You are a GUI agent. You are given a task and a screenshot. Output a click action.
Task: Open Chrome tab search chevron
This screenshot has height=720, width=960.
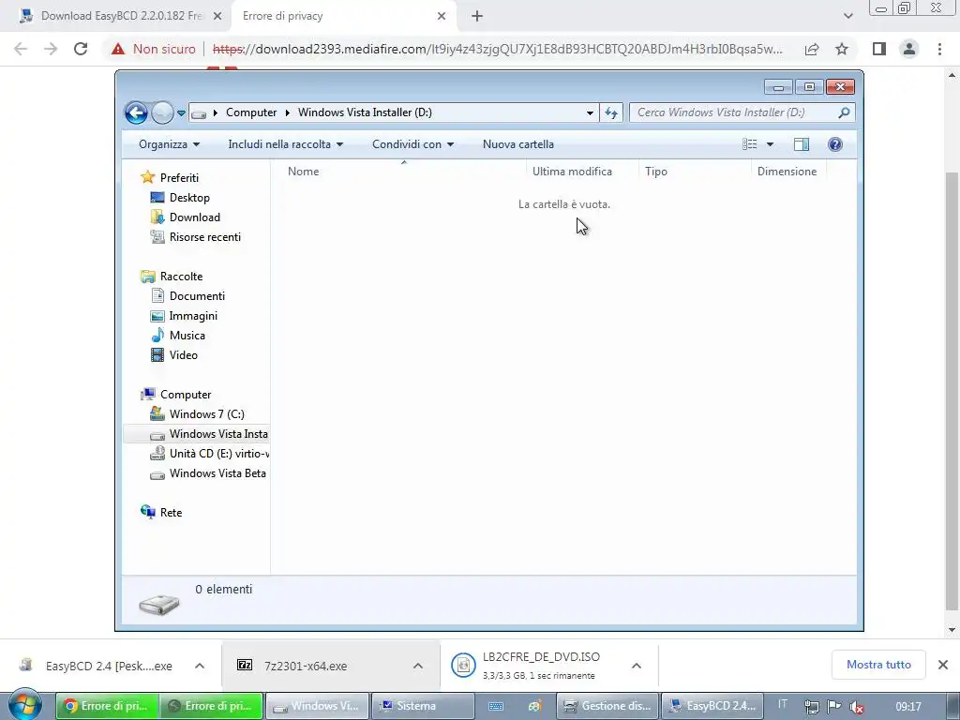tap(847, 16)
